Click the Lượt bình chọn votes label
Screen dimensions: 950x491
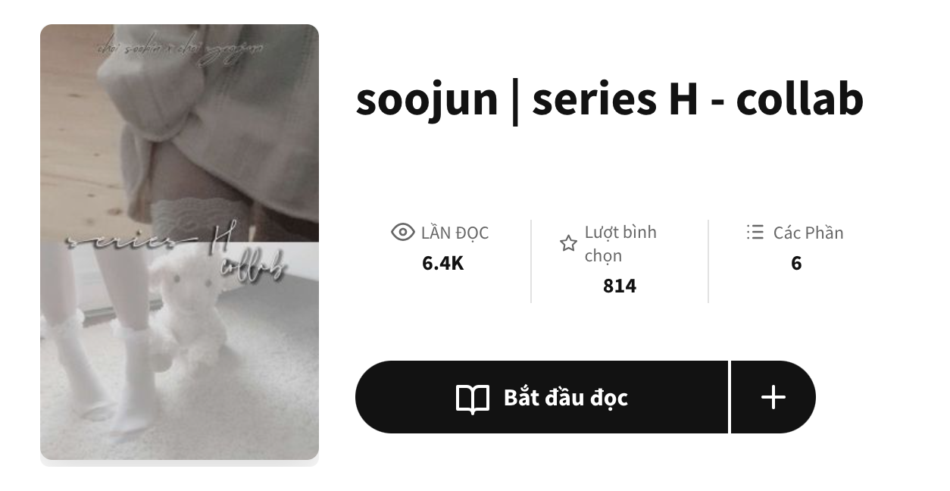click(620, 244)
